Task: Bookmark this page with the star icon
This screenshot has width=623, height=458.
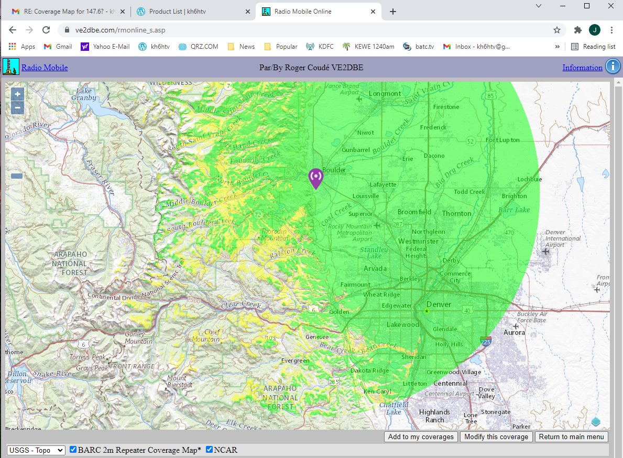Action: point(556,30)
